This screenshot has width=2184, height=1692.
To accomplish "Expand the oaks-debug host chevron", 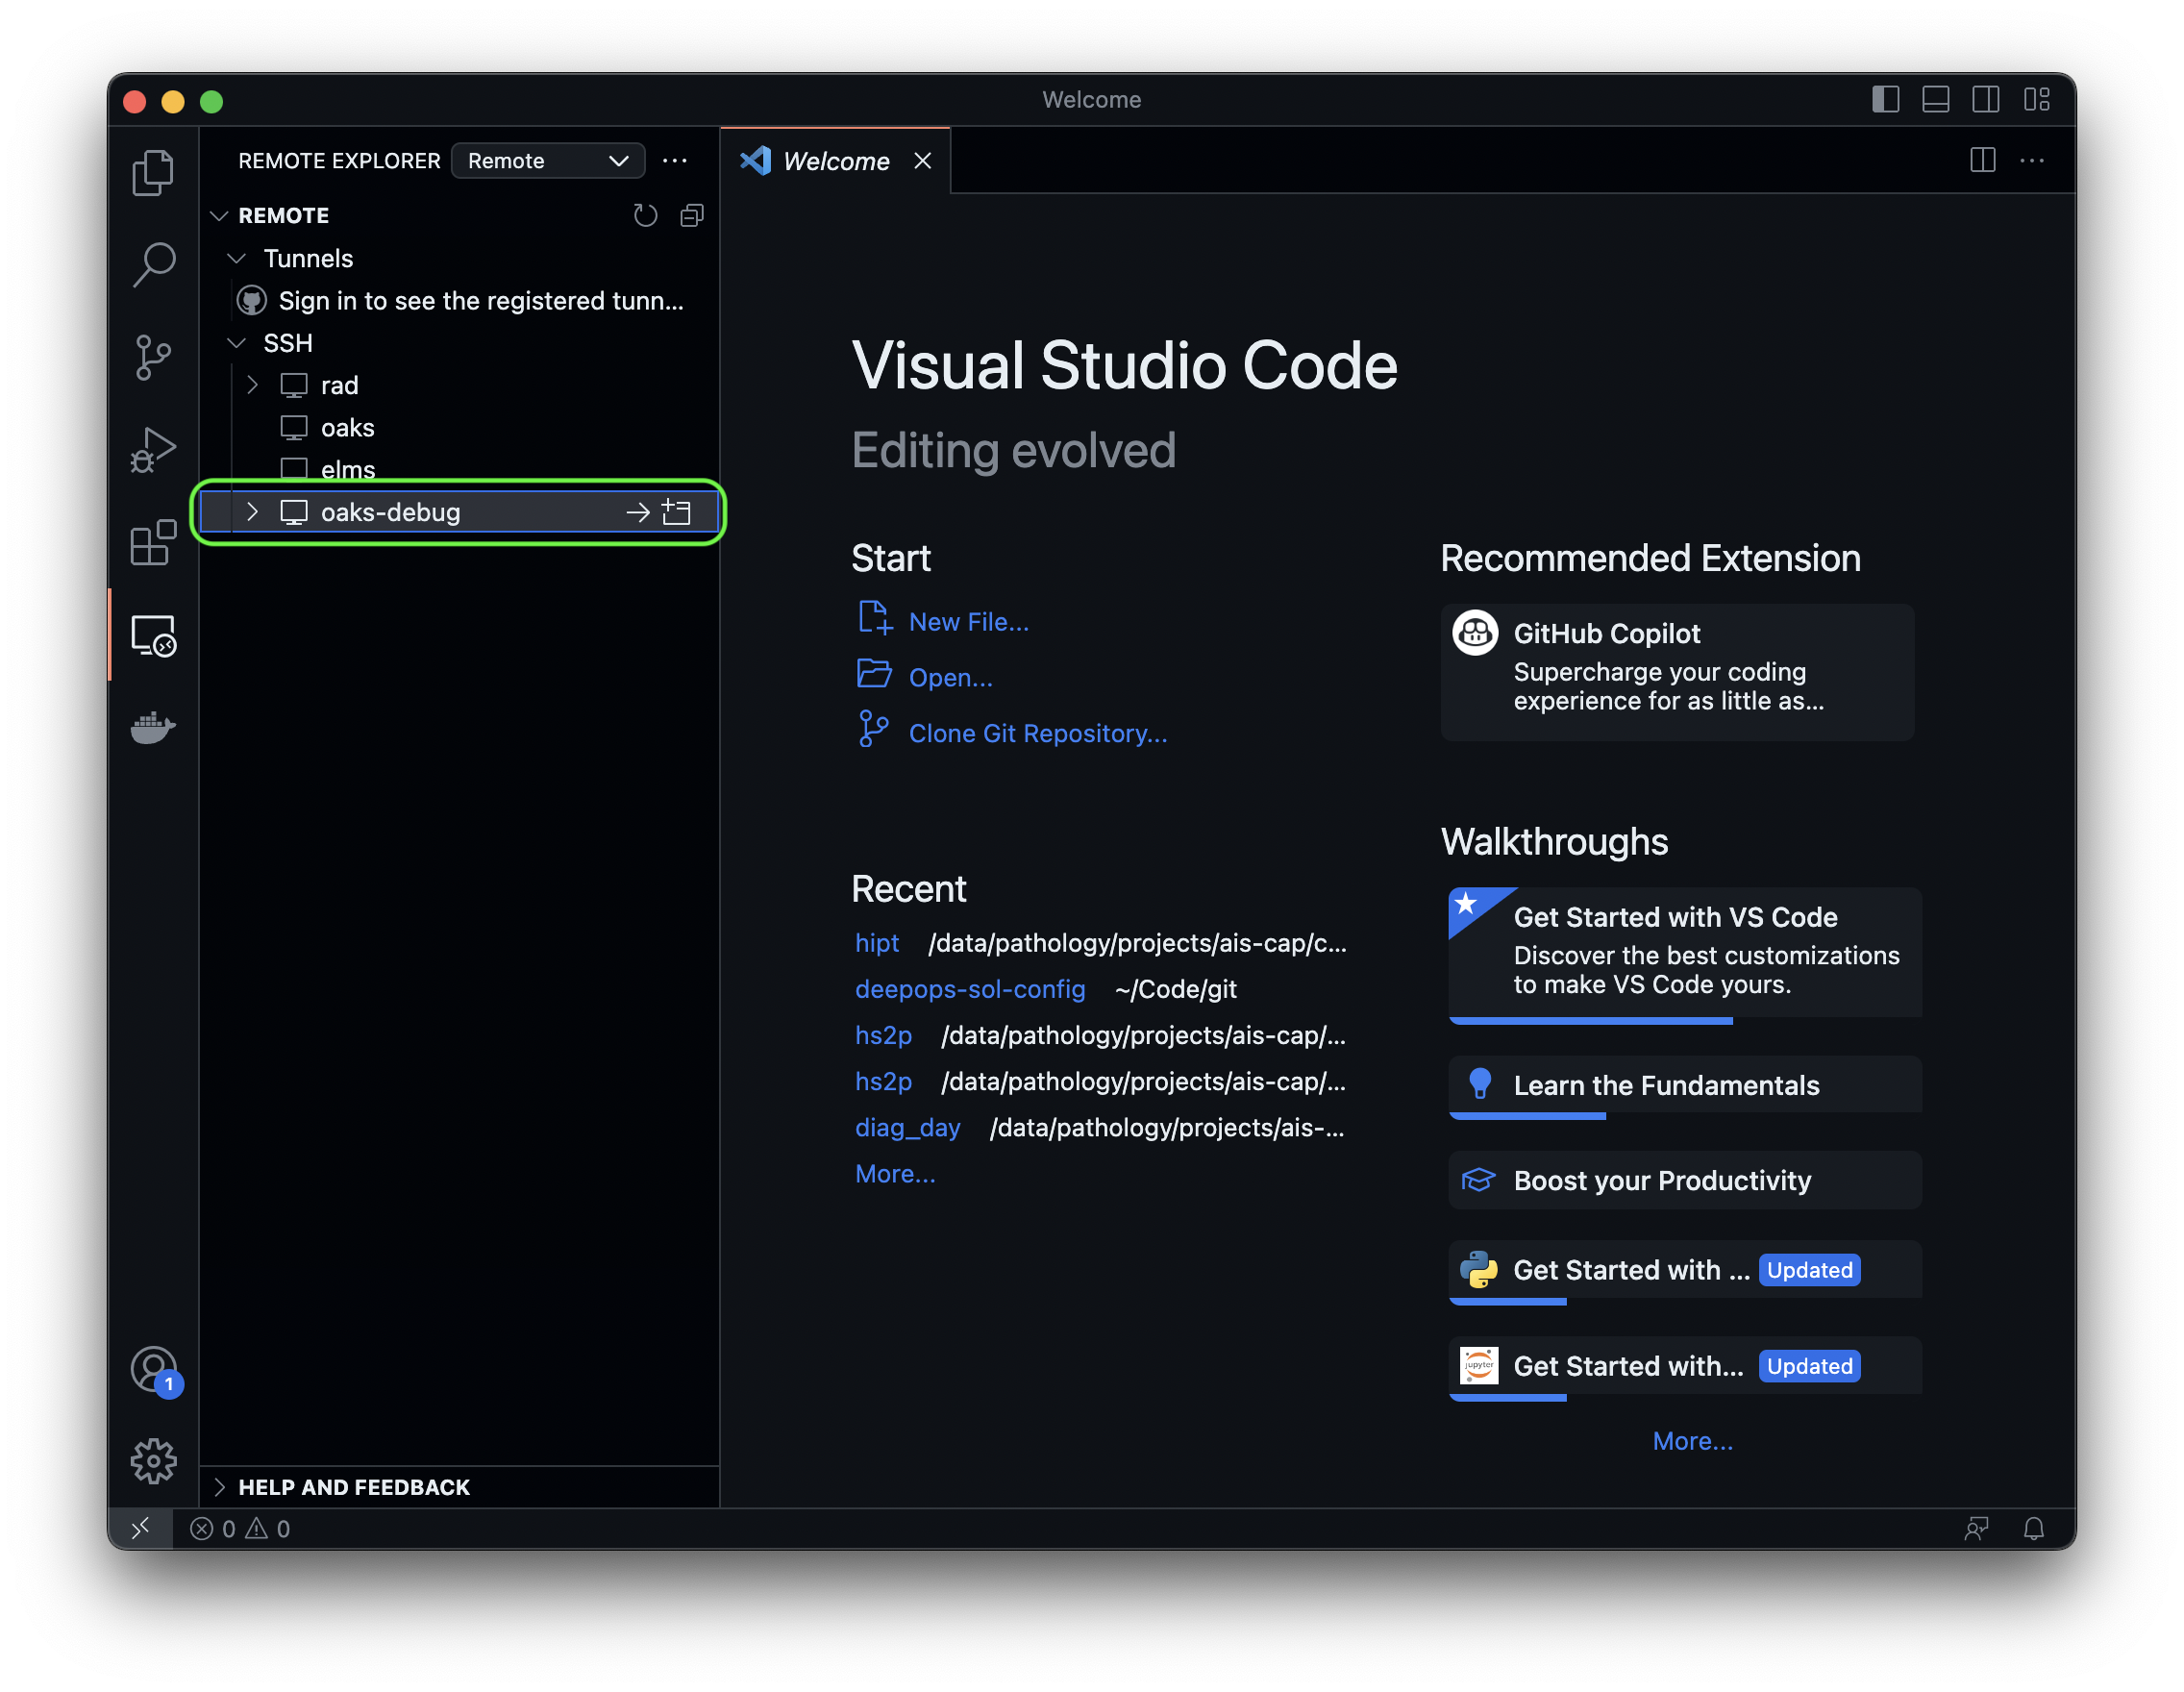I will (x=252, y=512).
